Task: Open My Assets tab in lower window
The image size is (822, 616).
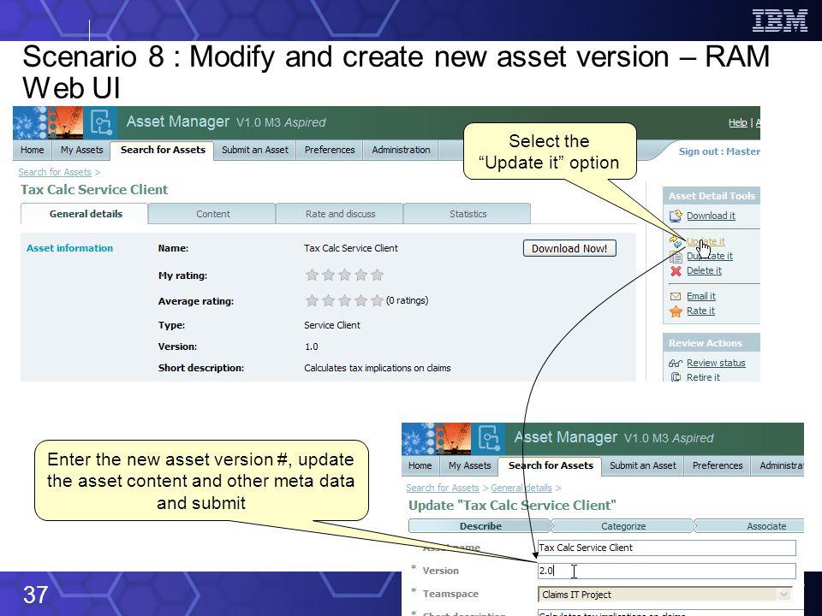Action: tap(470, 465)
